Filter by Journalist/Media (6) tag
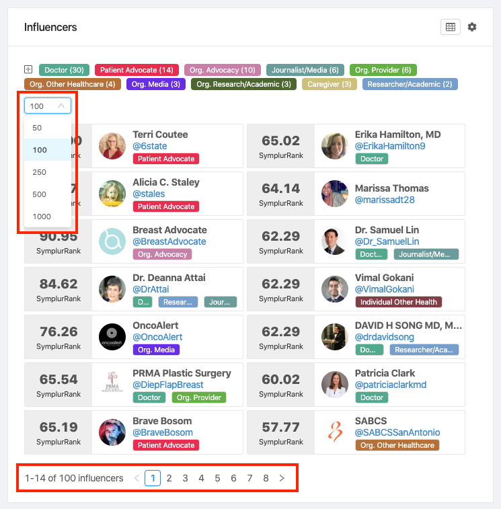 tap(305, 70)
